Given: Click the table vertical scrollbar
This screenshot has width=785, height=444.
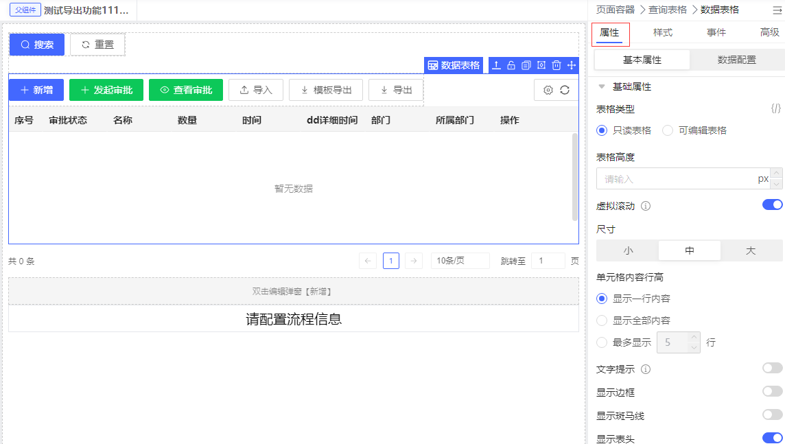Looking at the screenshot, I should pos(575,177).
